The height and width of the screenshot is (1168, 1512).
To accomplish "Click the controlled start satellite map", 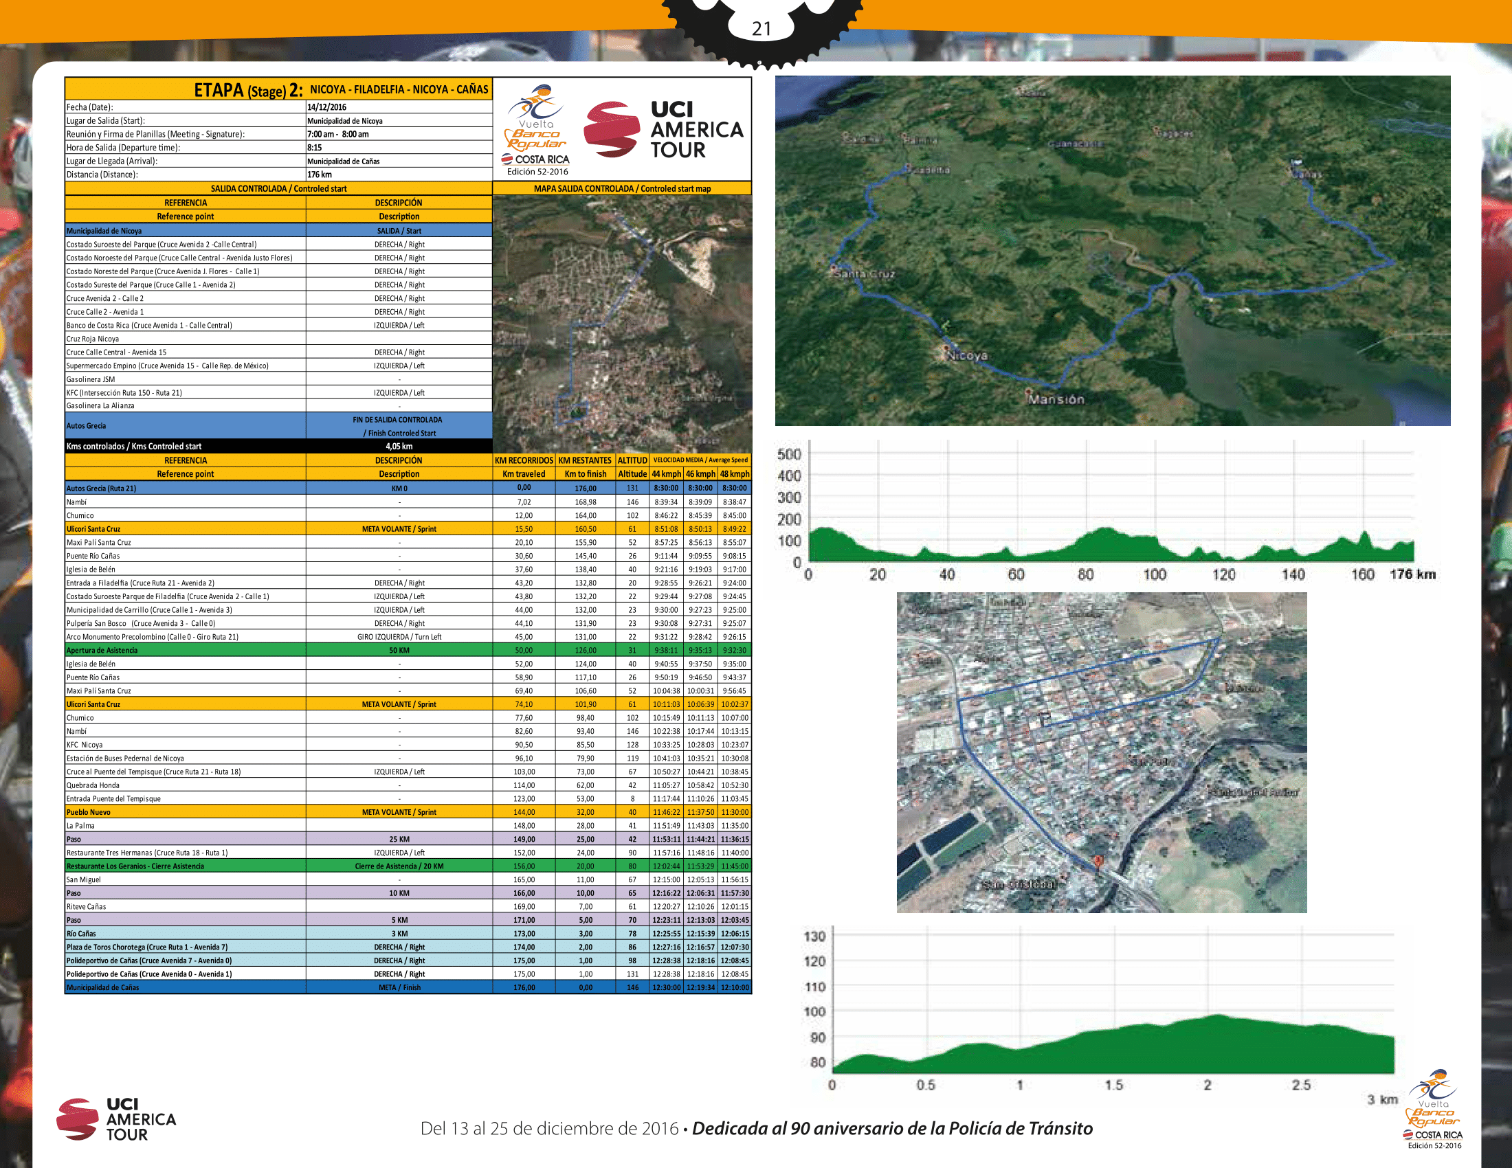I will coord(622,324).
